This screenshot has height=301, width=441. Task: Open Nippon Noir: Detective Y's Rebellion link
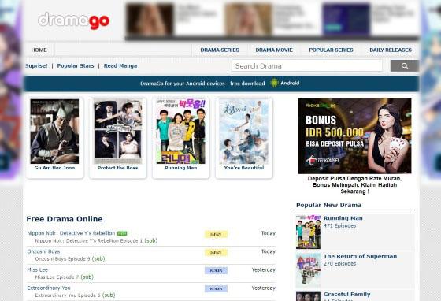click(71, 233)
